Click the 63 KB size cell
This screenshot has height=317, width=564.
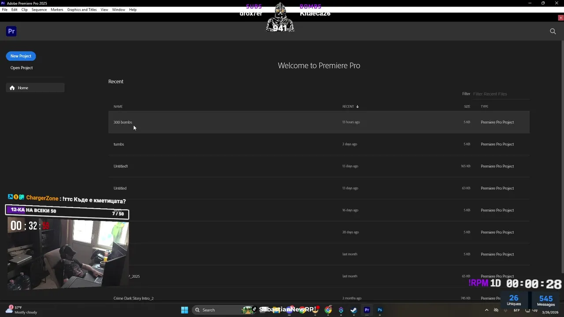point(466,188)
